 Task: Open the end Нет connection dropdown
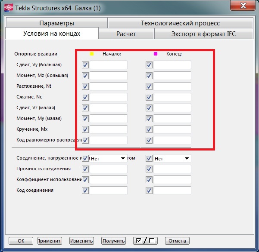pos(172,158)
